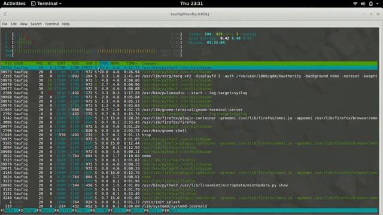
Task: Select the kazam row with PID 30973
Action: tap(189, 72)
